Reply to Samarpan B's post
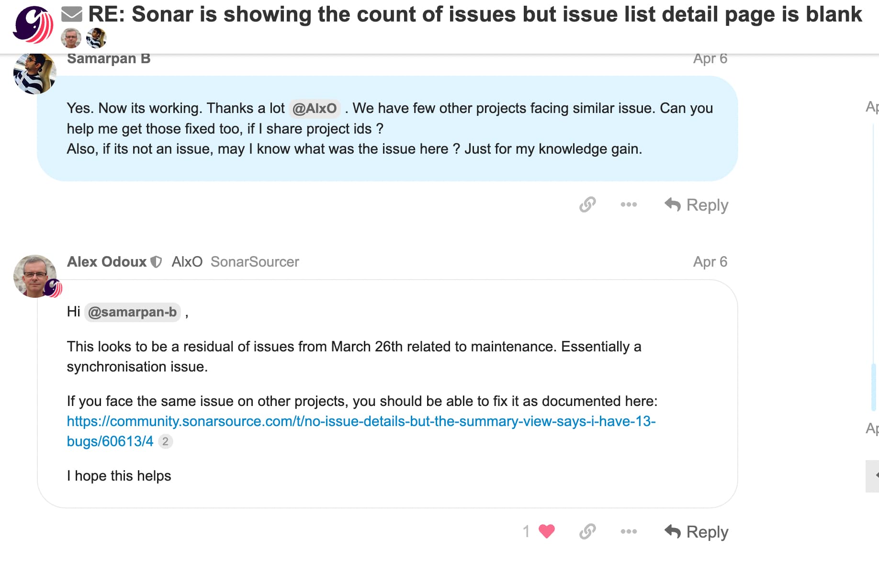The height and width of the screenshot is (563, 879). tap(696, 205)
